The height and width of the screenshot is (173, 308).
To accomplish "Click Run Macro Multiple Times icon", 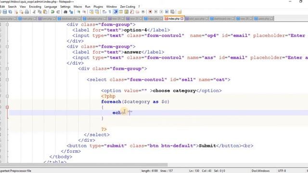I will [167, 12].
